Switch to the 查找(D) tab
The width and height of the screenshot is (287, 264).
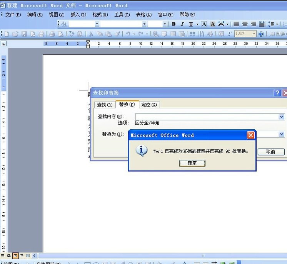click(105, 105)
